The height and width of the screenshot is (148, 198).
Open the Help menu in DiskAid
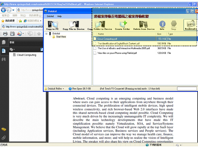pyautogui.click(x=59, y=16)
